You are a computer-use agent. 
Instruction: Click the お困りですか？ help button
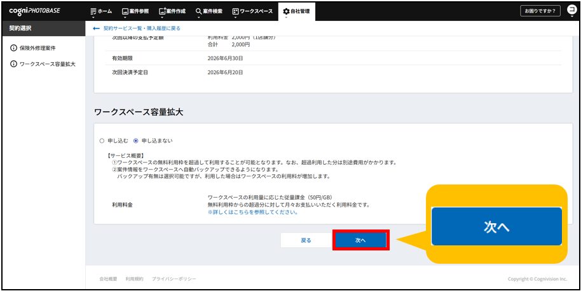tap(540, 11)
